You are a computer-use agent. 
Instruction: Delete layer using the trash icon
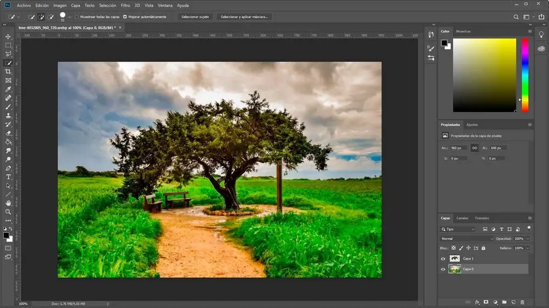(x=522, y=302)
